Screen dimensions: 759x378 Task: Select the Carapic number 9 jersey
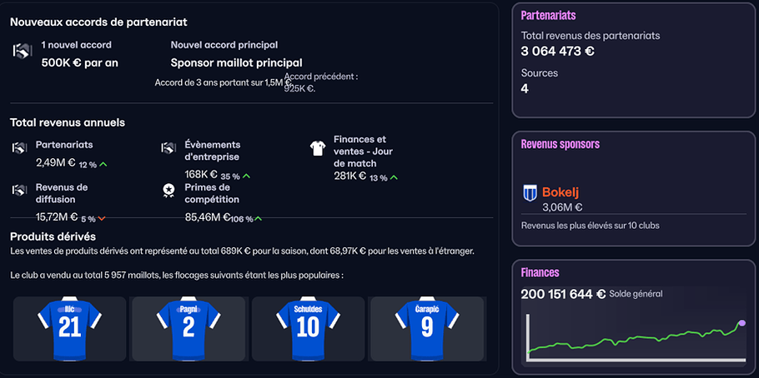click(427, 329)
